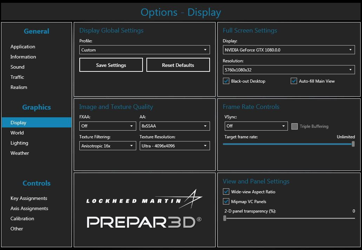Click the Image and Texture Quality heading

pyautogui.click(x=116, y=107)
